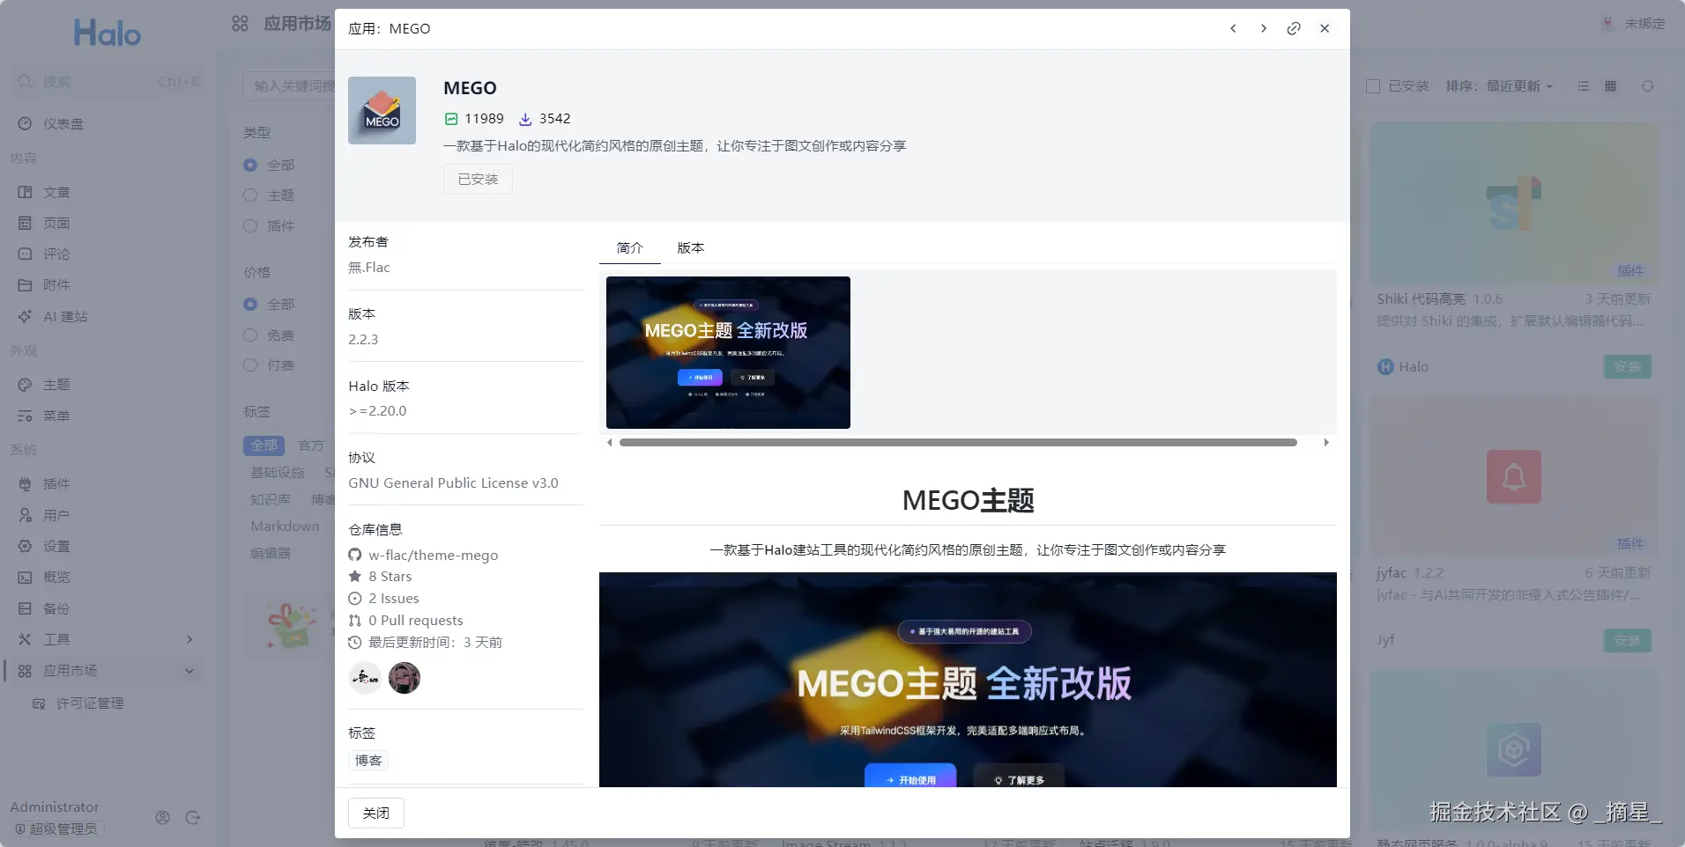Switch to list view icon
Viewport: 1685px width, 847px height.
pyautogui.click(x=1584, y=86)
